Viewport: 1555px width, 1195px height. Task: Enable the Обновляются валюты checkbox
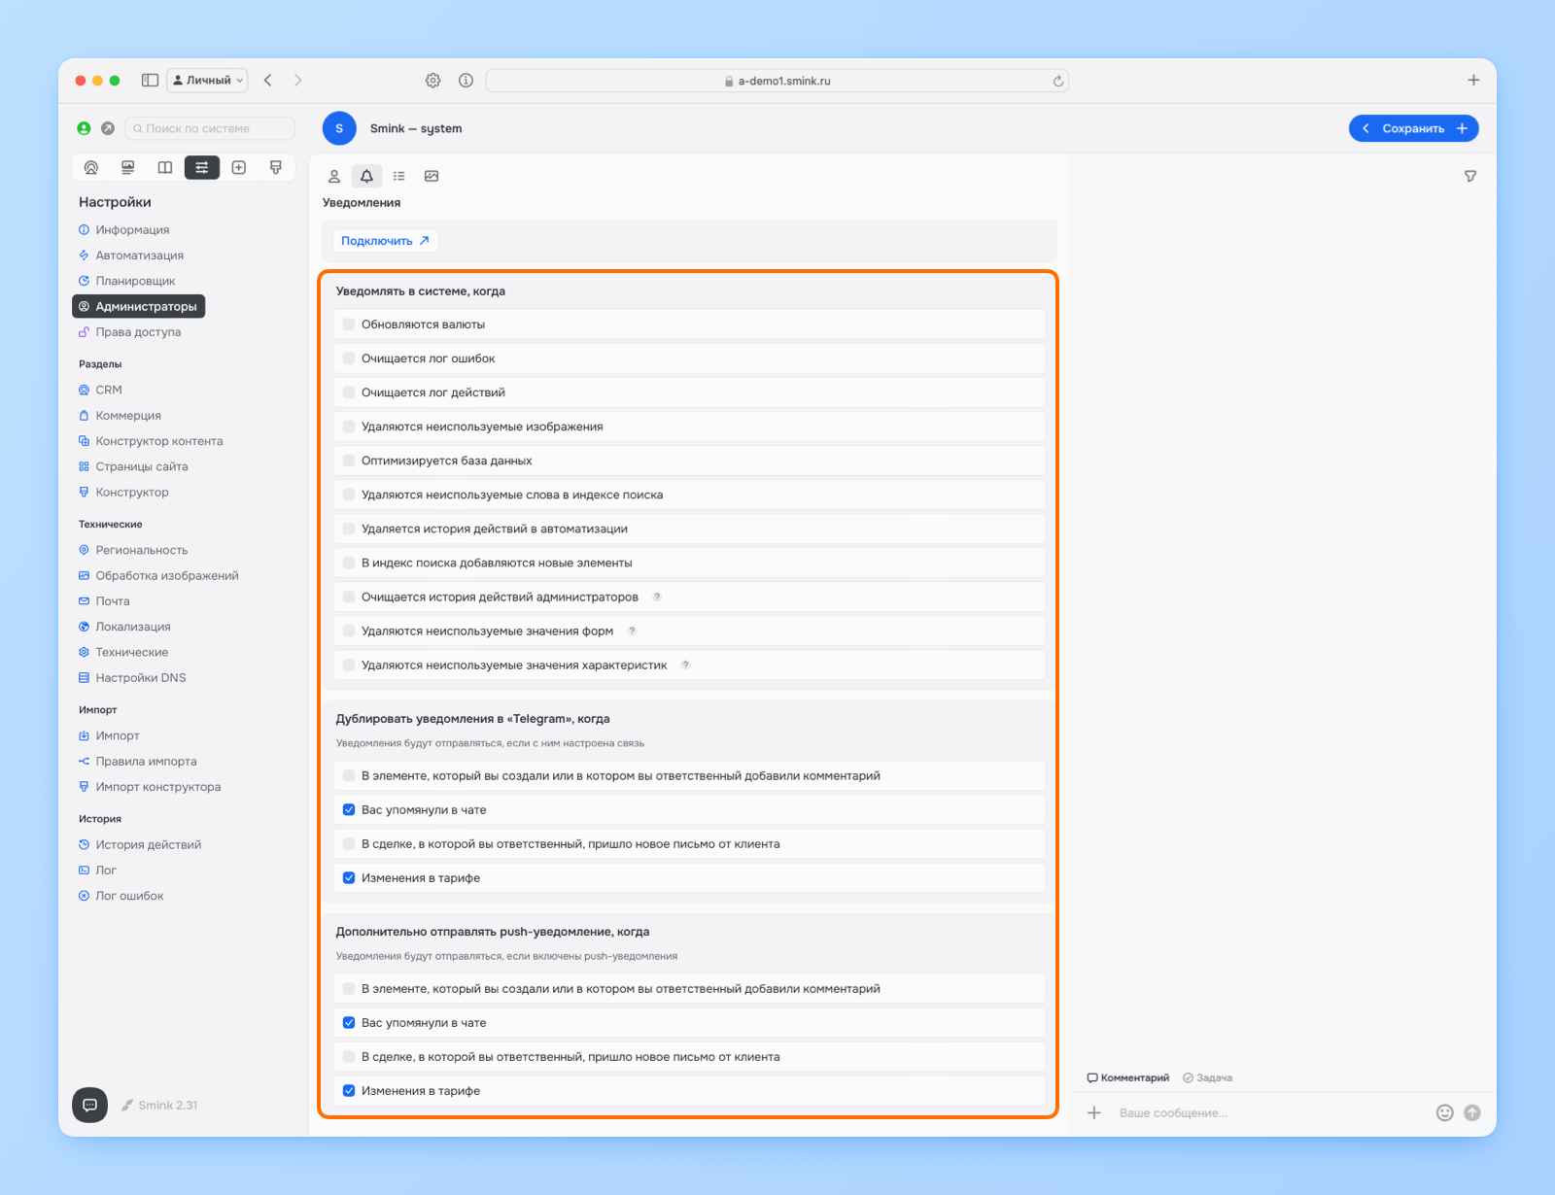349,324
